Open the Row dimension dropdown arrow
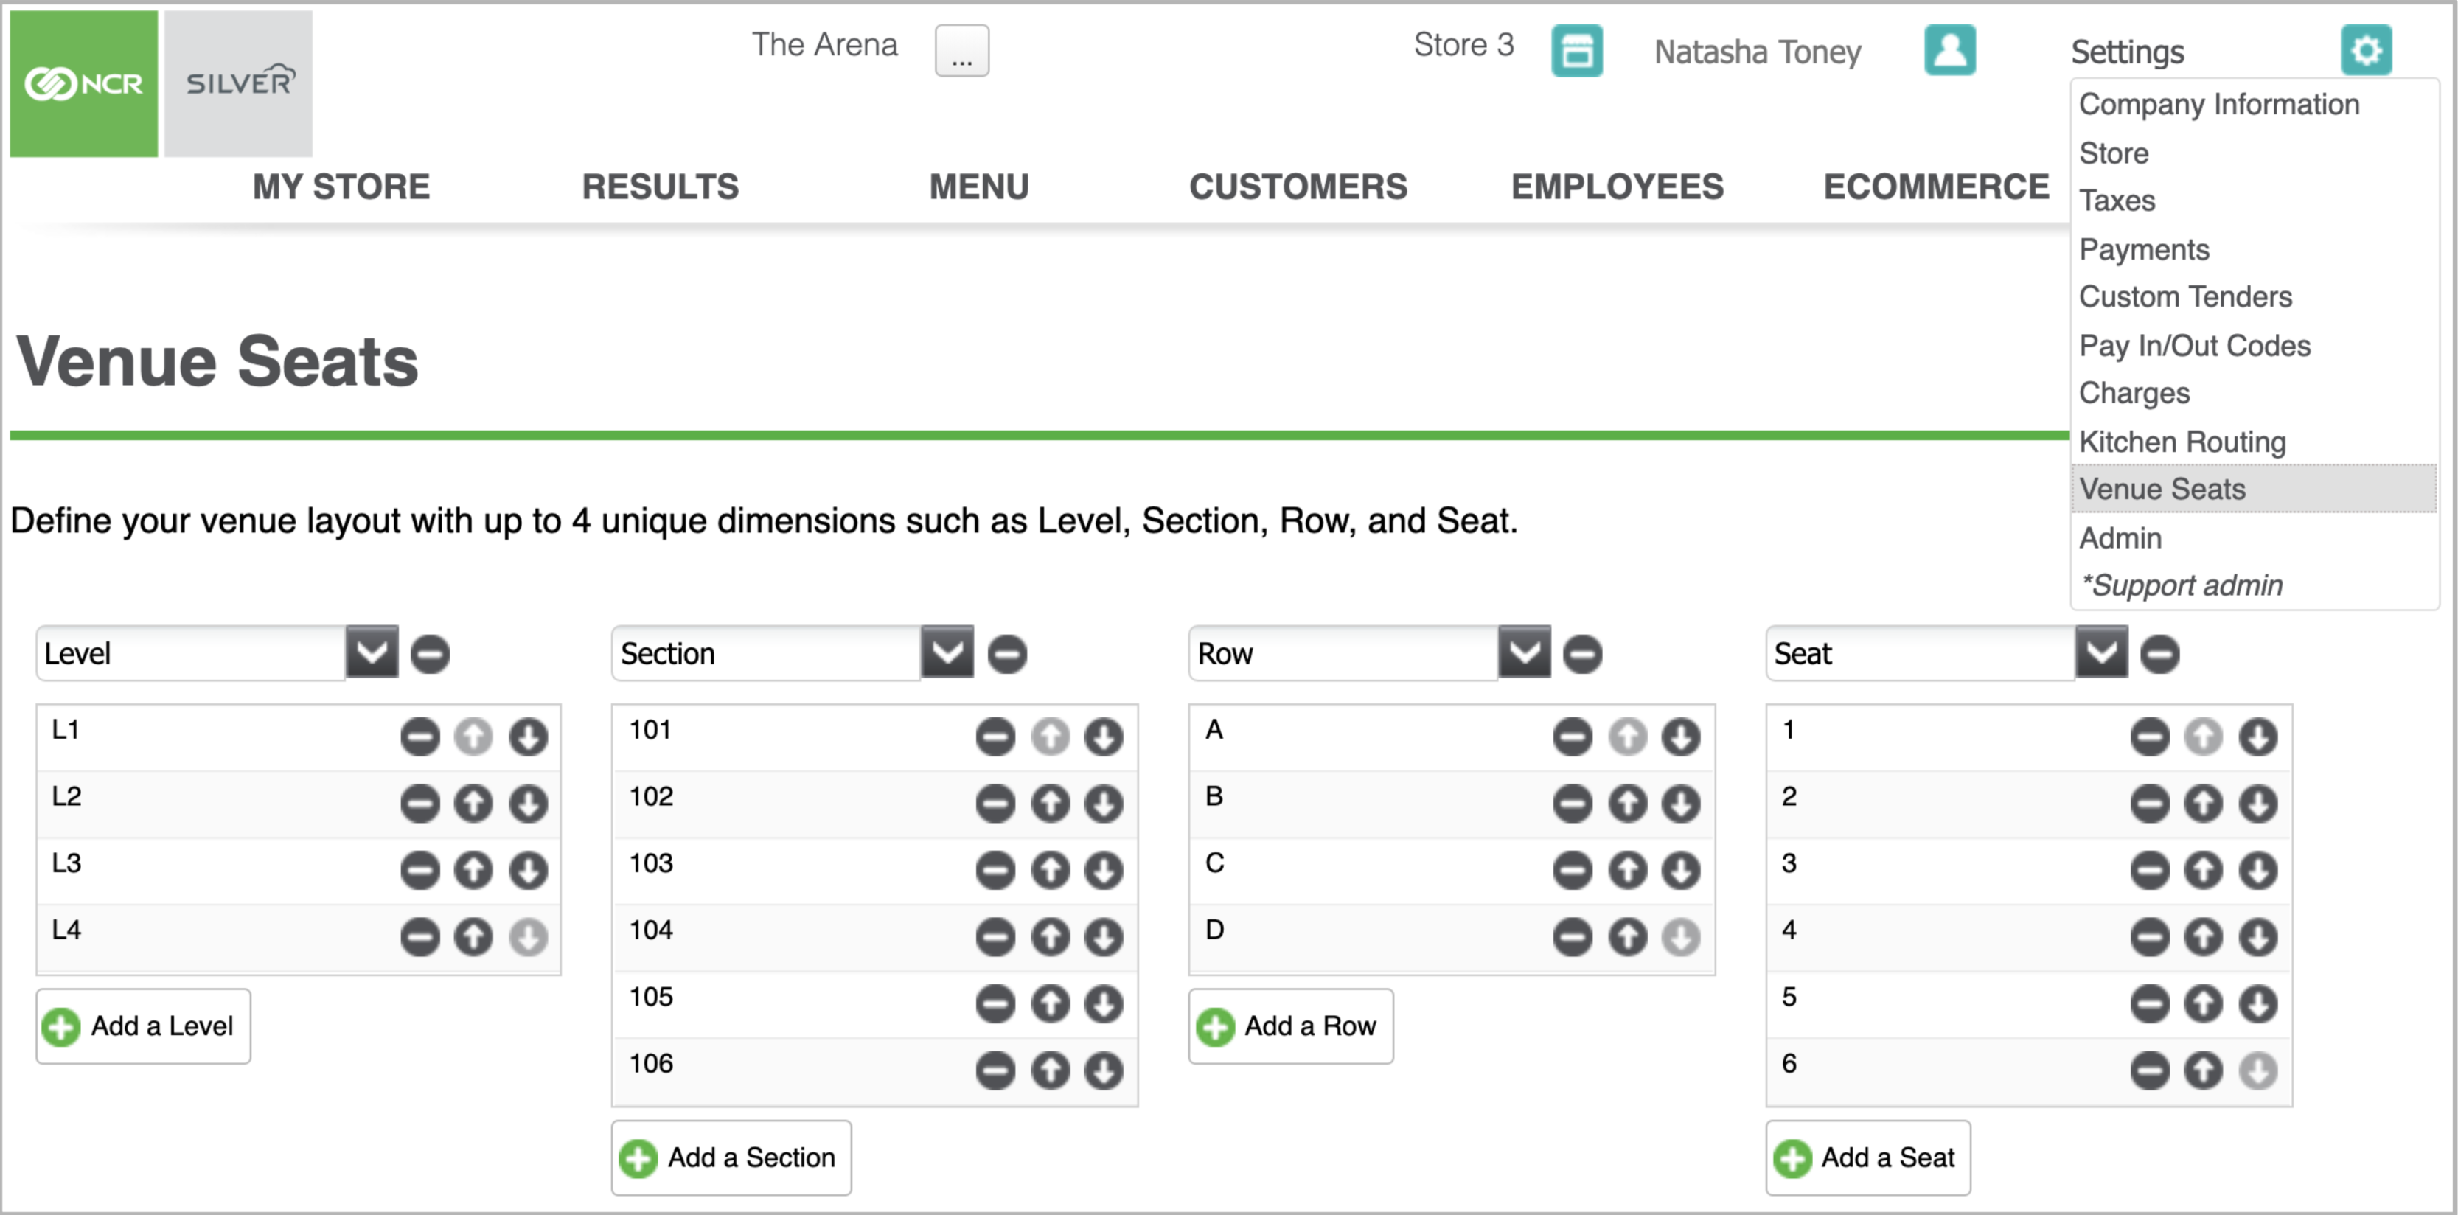Image resolution: width=2458 pixels, height=1215 pixels. pyautogui.click(x=1525, y=652)
